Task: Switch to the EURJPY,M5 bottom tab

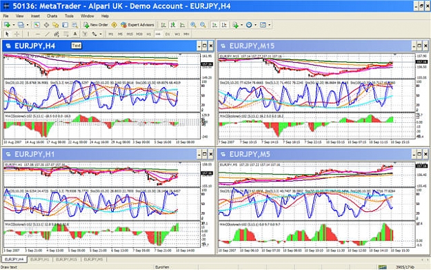Action: 93,260
